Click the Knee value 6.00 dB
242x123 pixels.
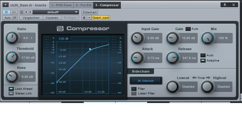[27, 77]
